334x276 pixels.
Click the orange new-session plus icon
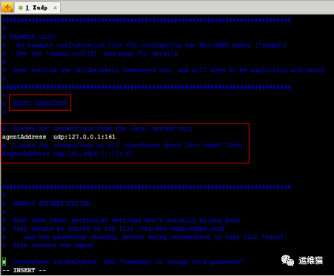(7, 7)
